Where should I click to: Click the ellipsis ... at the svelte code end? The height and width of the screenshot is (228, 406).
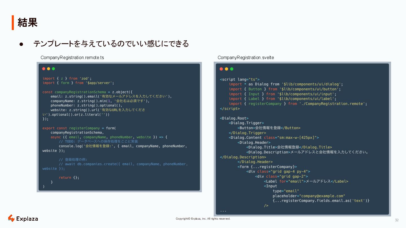click(x=223, y=211)
